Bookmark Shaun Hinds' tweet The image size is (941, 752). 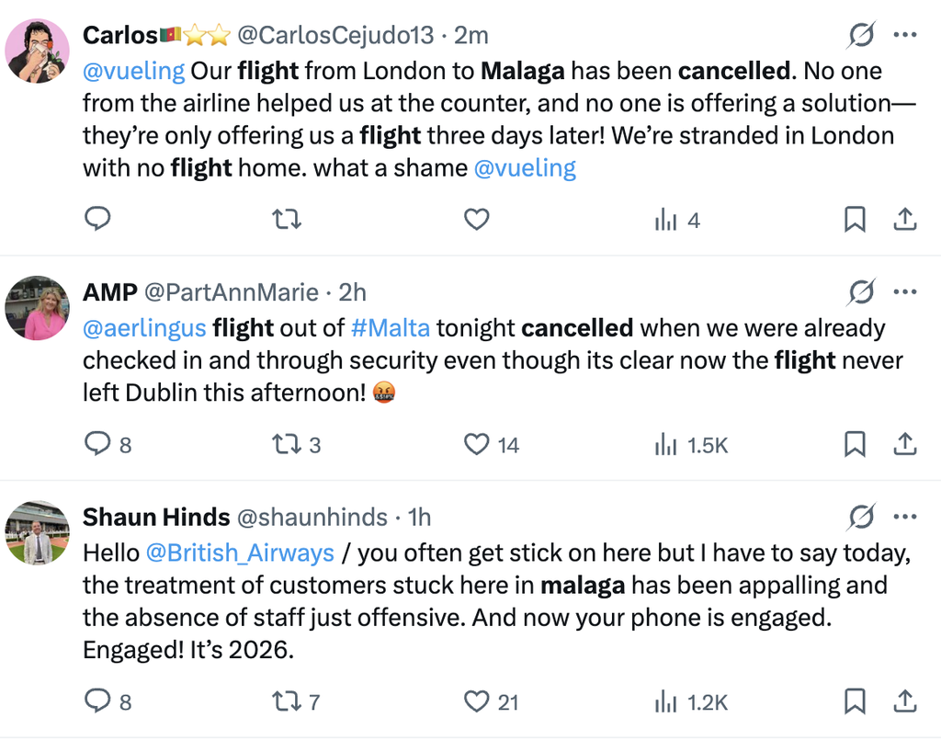855,701
